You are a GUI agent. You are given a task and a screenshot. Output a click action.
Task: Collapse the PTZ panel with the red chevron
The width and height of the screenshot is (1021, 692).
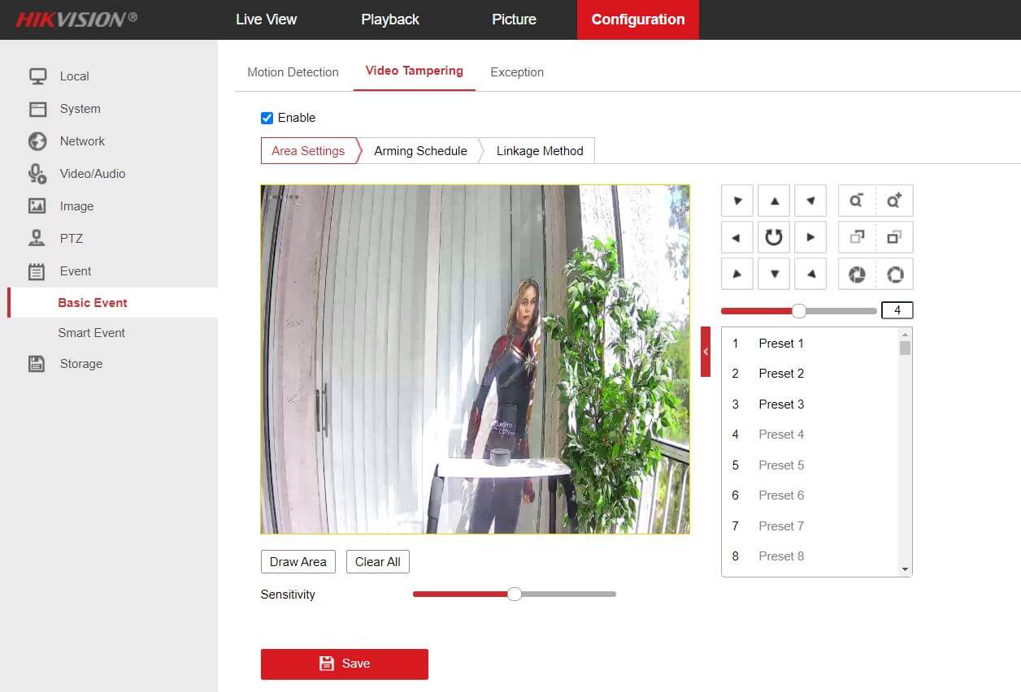pos(706,352)
